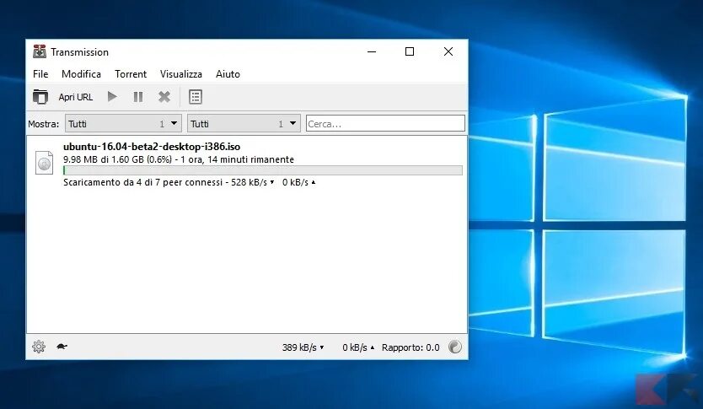Open the Modifica menu

(81, 74)
